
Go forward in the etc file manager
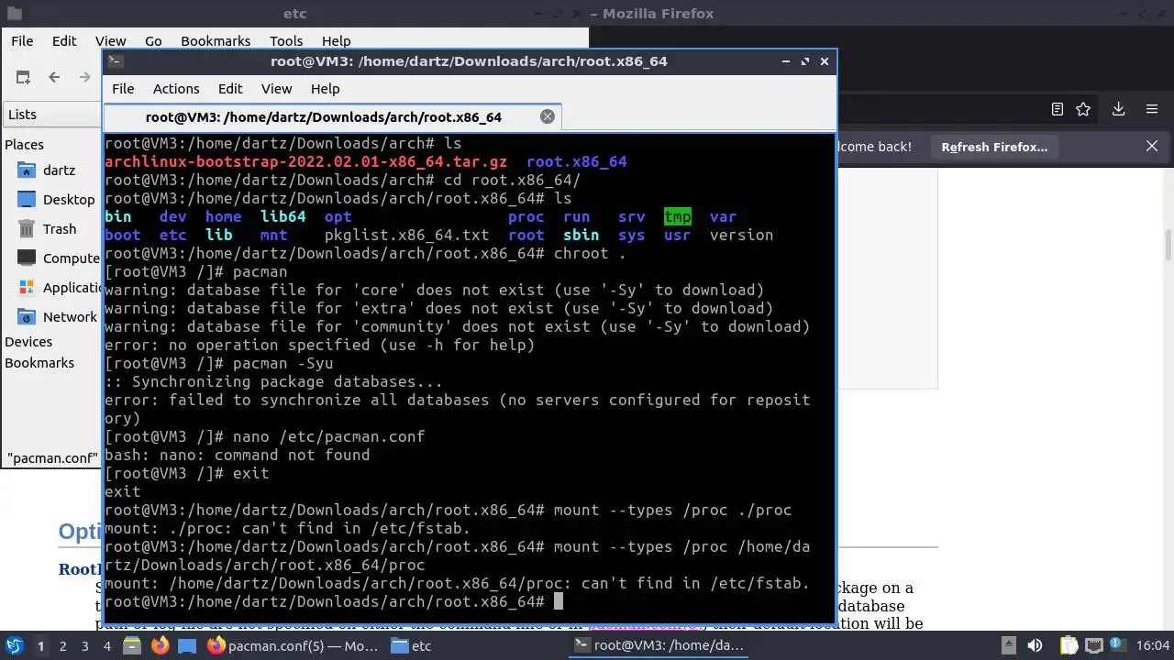[85, 78]
